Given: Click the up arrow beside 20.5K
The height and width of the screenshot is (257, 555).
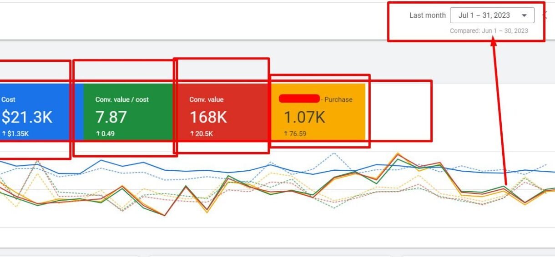Looking at the screenshot, I should pyautogui.click(x=192, y=134).
